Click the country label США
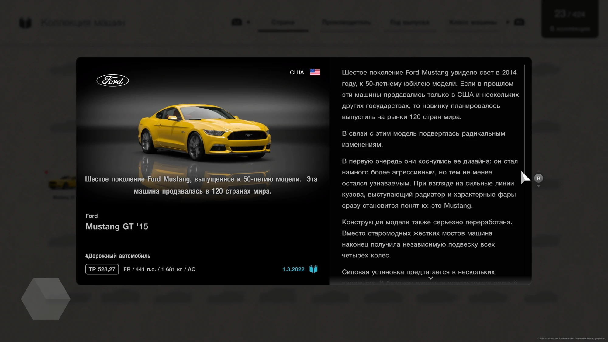The width and height of the screenshot is (608, 342). pyautogui.click(x=297, y=72)
